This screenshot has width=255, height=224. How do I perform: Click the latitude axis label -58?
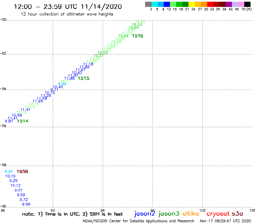(x=3, y=165)
